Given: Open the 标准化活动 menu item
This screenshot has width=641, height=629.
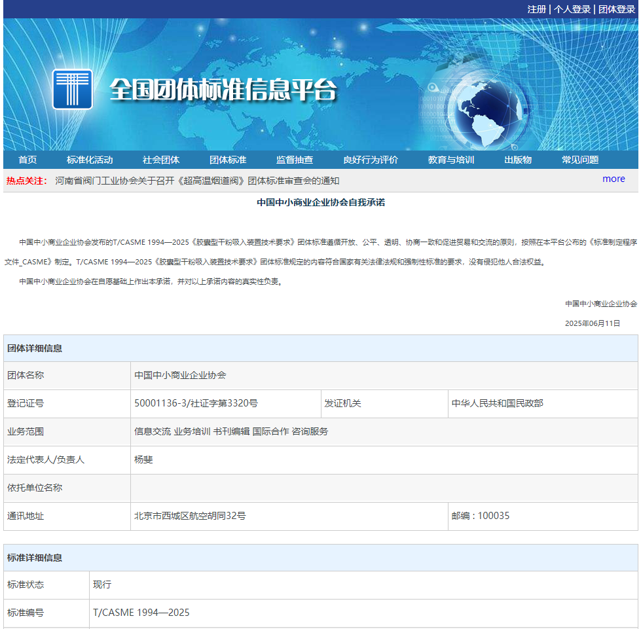Looking at the screenshot, I should point(90,160).
